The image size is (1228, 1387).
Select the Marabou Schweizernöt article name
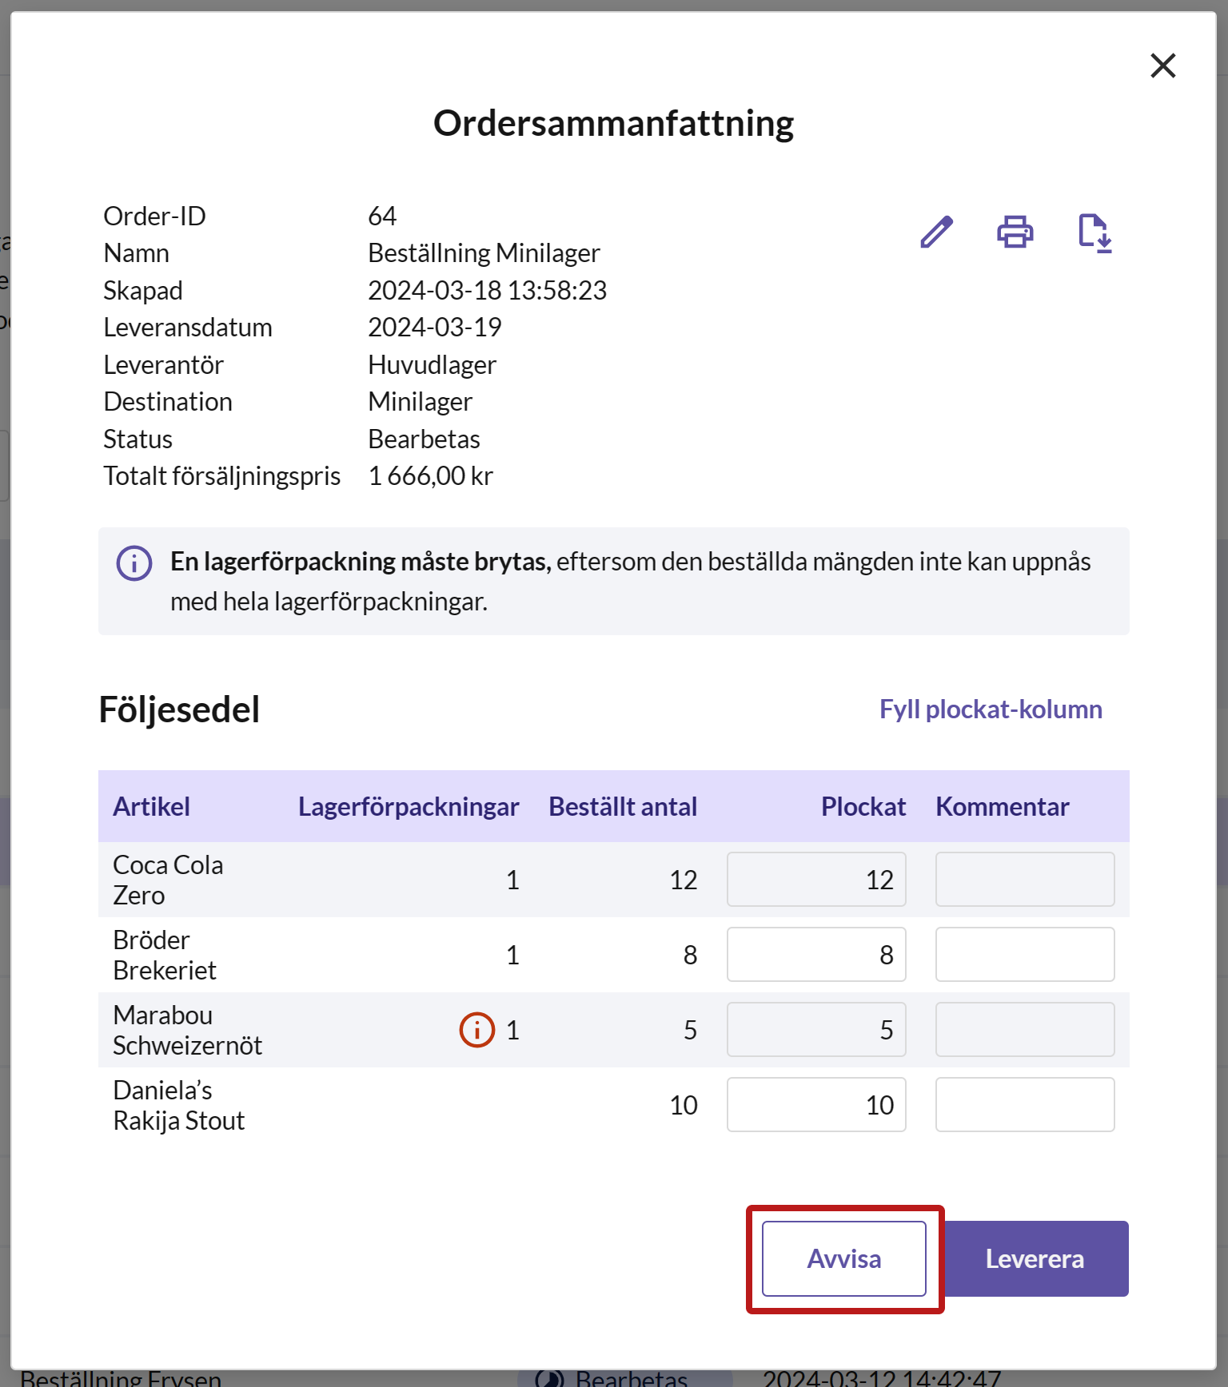[187, 1030]
